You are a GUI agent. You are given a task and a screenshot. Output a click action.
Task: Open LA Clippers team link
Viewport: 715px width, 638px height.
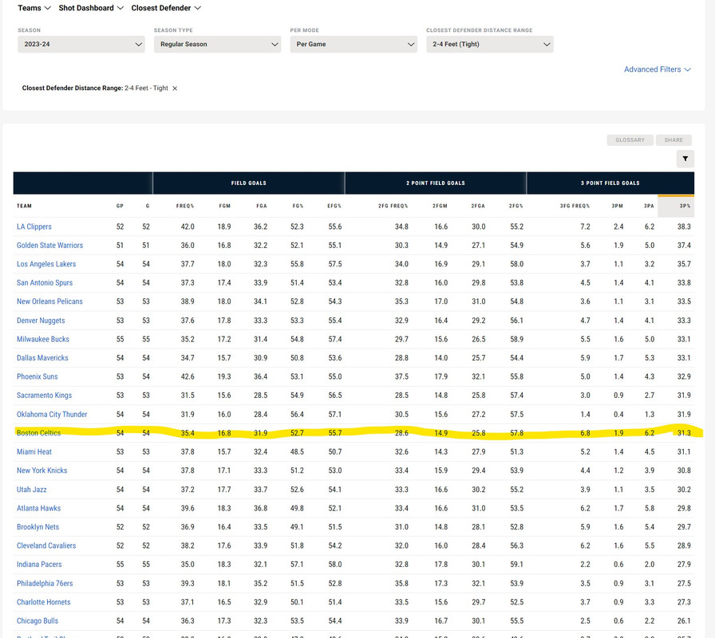34,226
